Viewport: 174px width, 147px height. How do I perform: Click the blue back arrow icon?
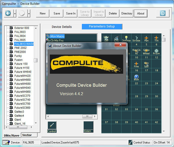coord(8,13)
